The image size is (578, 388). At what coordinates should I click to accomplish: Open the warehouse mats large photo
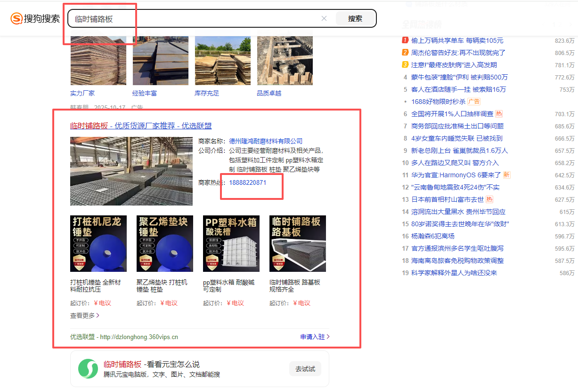[131, 171]
